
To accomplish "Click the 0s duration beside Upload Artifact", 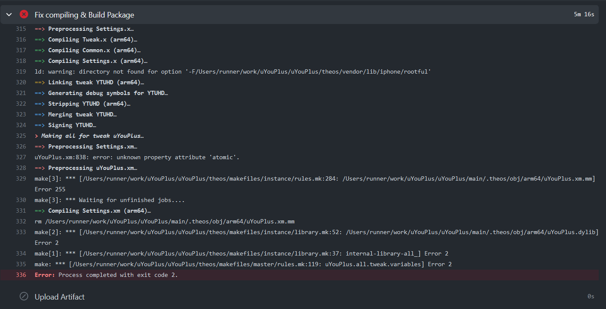I will coord(591,296).
